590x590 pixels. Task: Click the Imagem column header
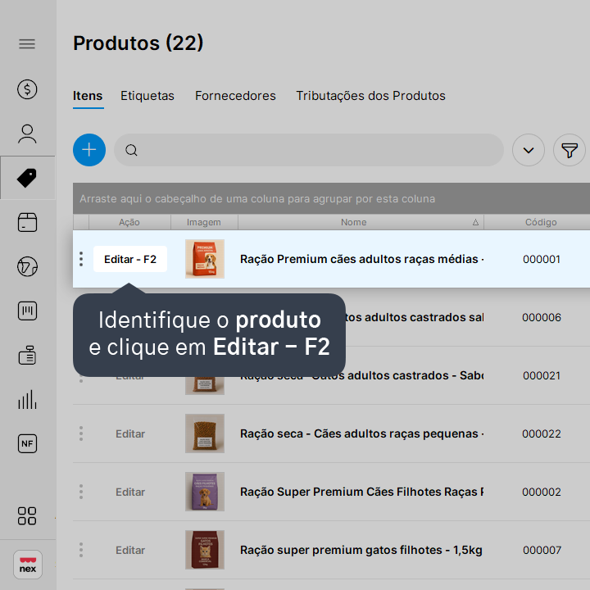point(204,222)
